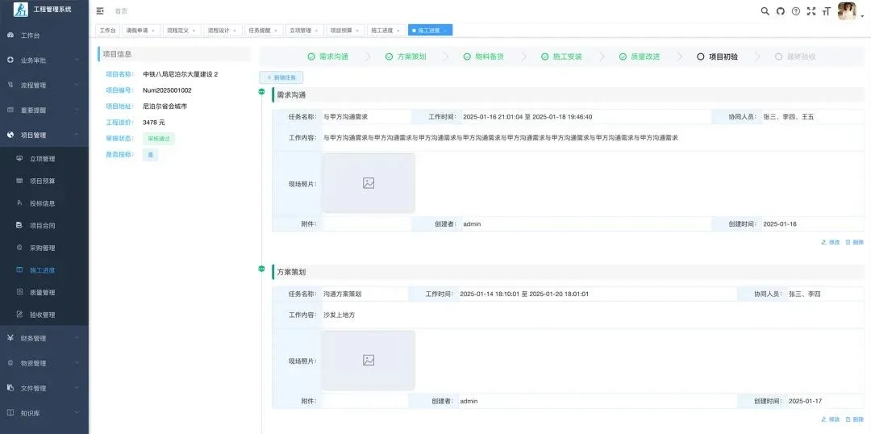This screenshot has width=871, height=434.
Task: Click the user avatar picture
Action: [x=847, y=11]
